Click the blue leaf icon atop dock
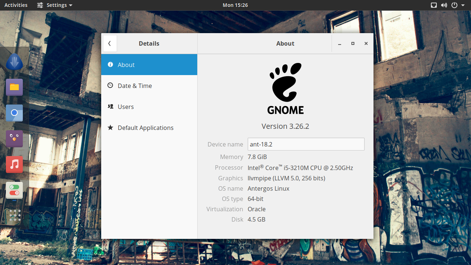471x265 pixels. click(x=14, y=61)
